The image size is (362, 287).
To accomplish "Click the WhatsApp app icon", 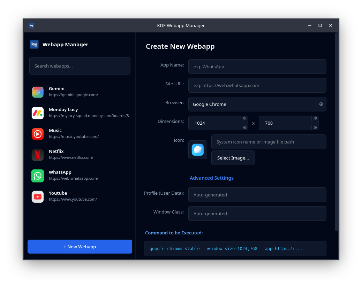I will coord(38,176).
